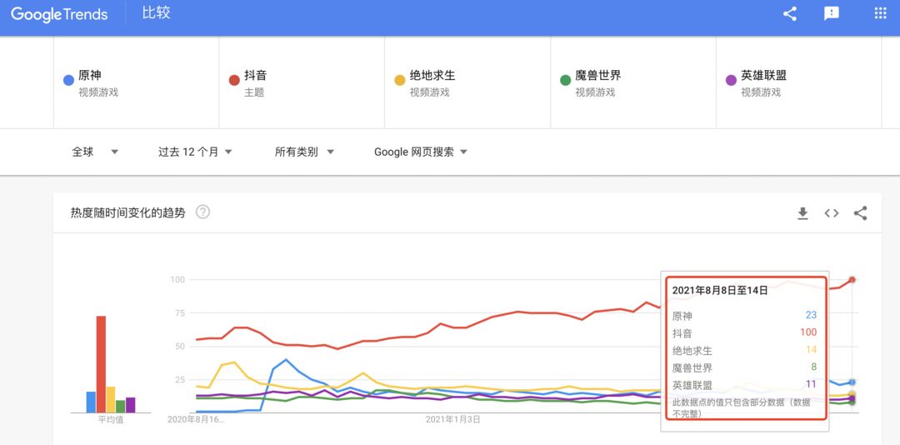Click the 比较 header title

point(156,13)
